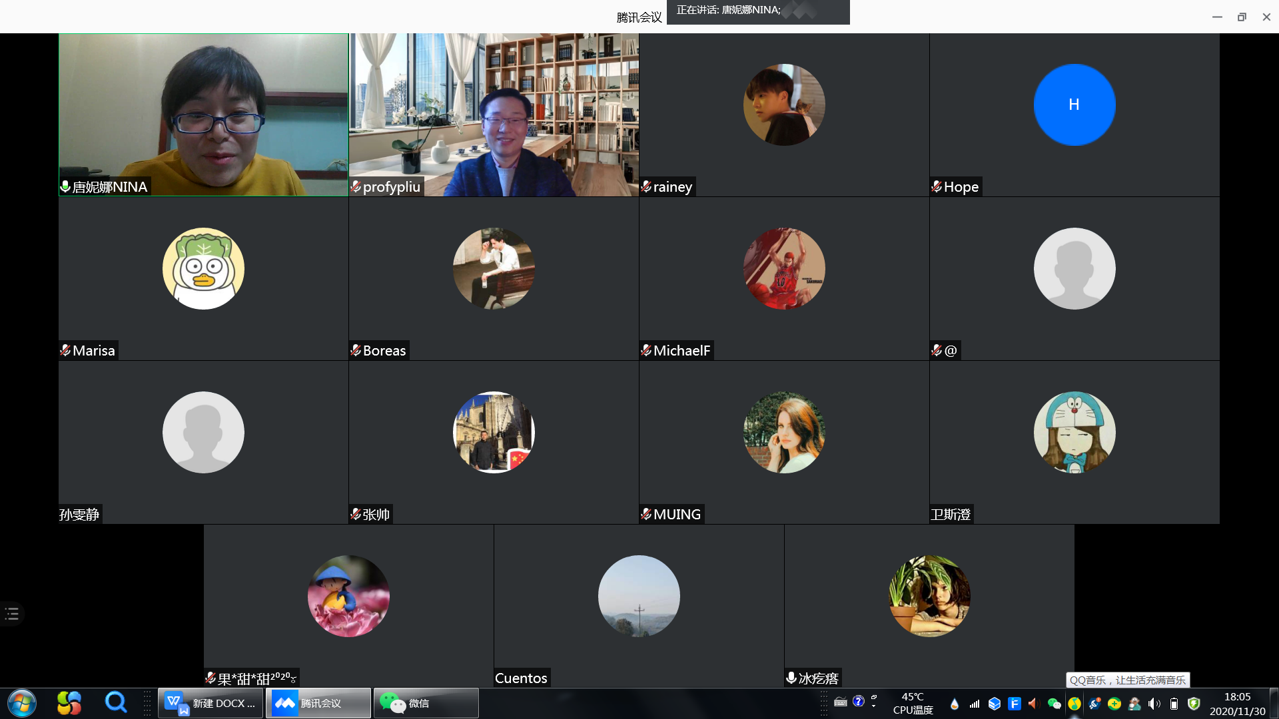
Task: Click the battery tray icon
Action: coord(1174,704)
